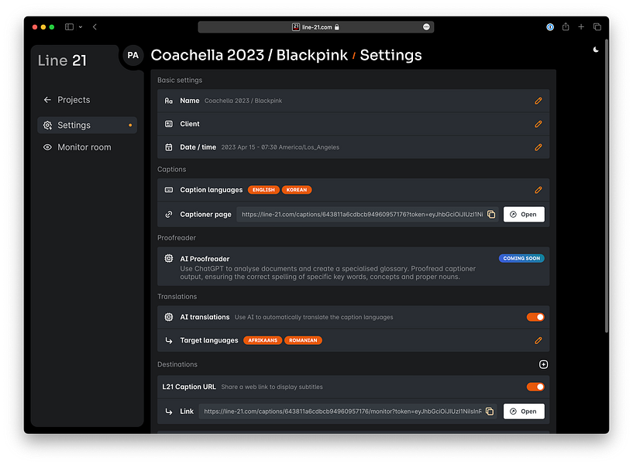
Task: Click the 'Destinations' section heading
Action: [x=177, y=364]
